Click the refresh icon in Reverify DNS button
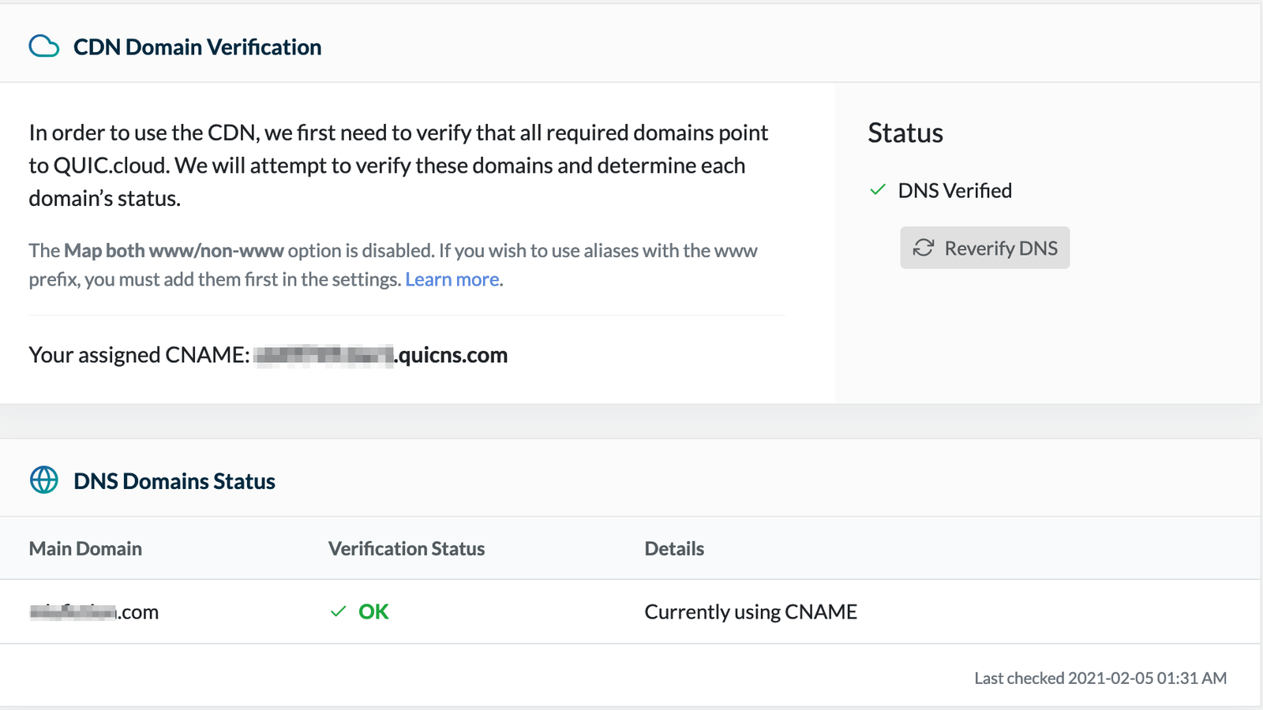Screen dimensions: 1263x710 point(923,248)
